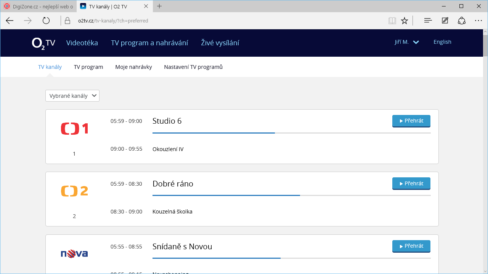Select the TV kanály sub-tab
This screenshot has height=274, width=488.
point(50,67)
